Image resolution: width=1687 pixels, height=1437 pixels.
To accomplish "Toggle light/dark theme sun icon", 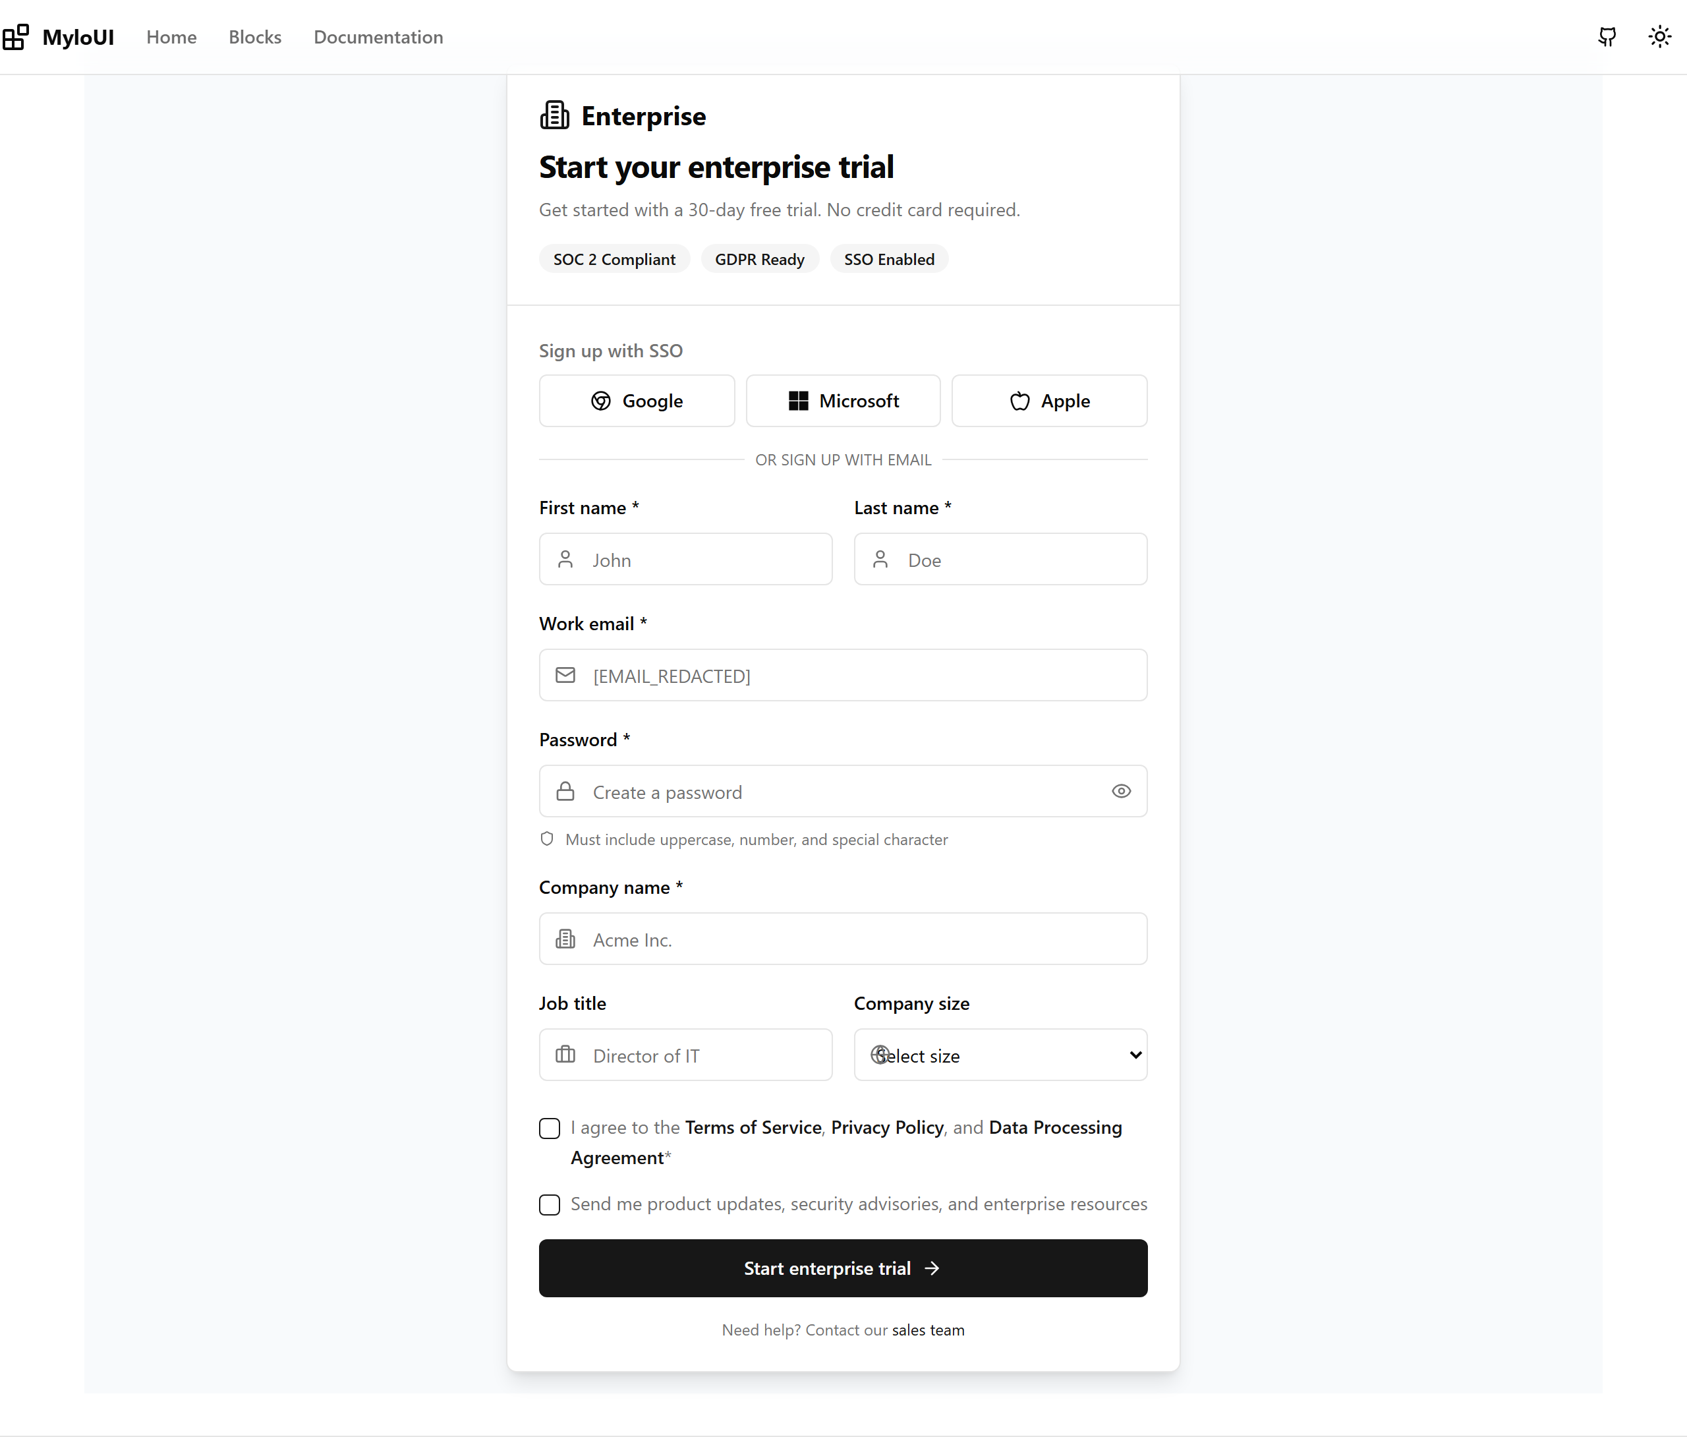I will click(x=1659, y=37).
